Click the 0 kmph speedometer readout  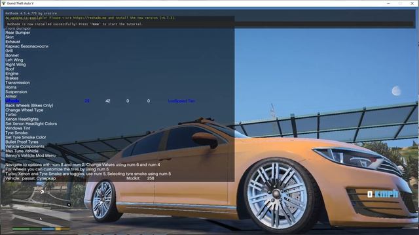[382, 194]
